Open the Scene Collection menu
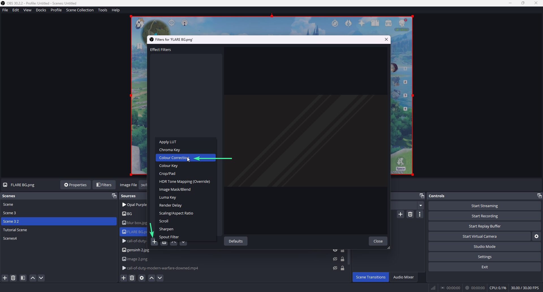Screen dimensions: 543x292 pos(80,10)
